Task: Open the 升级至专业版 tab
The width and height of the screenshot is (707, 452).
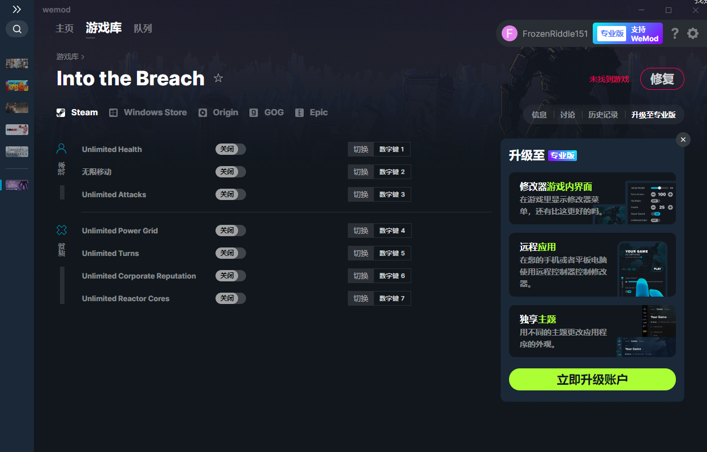Action: (653, 115)
